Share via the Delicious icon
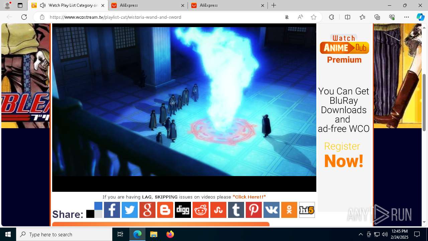The width and height of the screenshot is (428, 241). click(94, 210)
